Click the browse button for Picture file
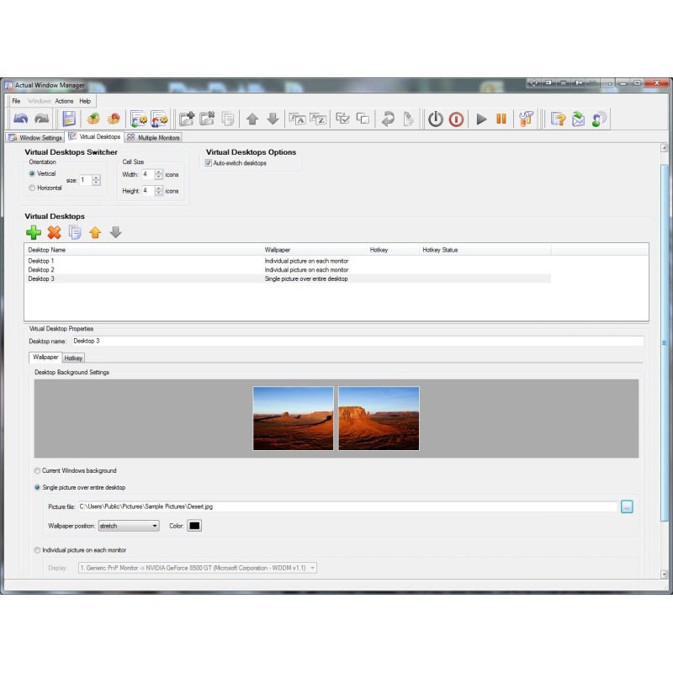Viewport: 673px width, 673px height. click(627, 506)
